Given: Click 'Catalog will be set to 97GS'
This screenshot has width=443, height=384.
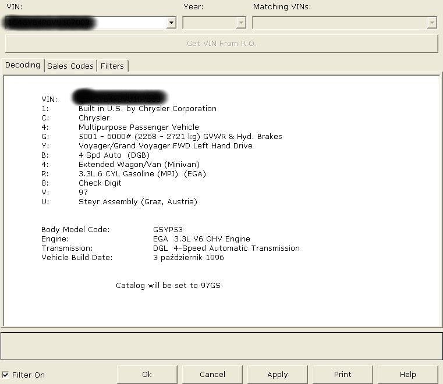Looking at the screenshot, I should click(x=168, y=286).
